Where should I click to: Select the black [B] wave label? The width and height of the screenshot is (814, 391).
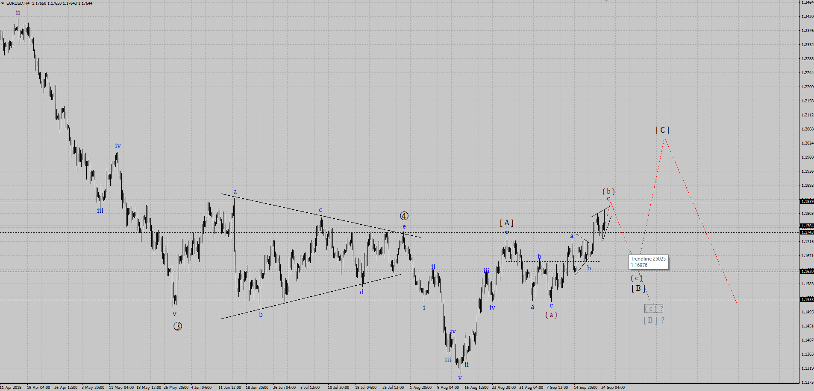pos(638,288)
